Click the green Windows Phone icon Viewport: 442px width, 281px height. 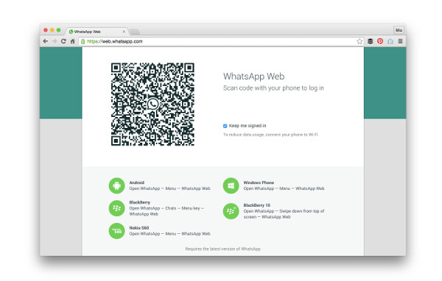coord(231,185)
